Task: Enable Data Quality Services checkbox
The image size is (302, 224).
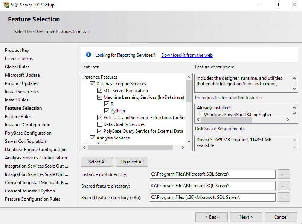Action: point(99,124)
